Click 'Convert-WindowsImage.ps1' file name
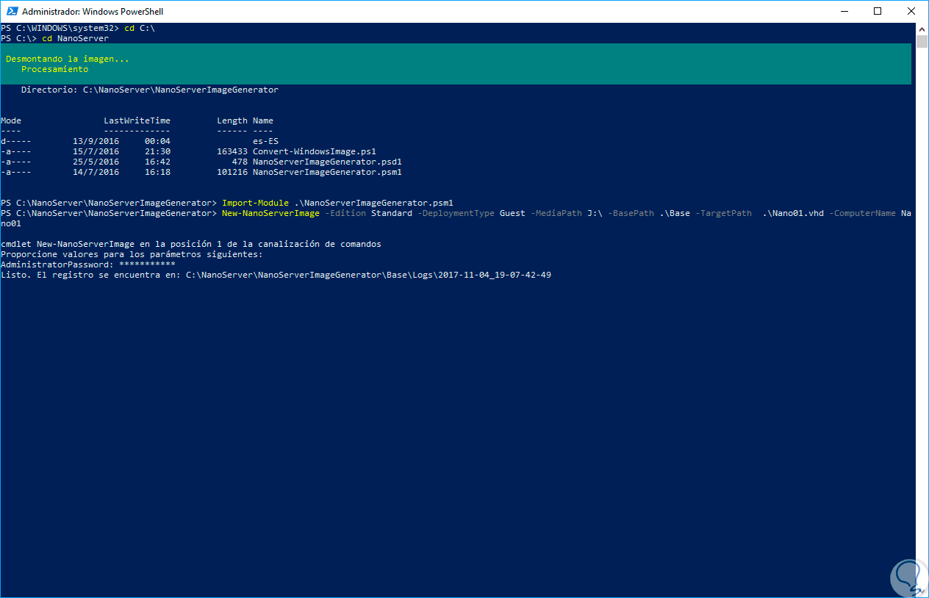 [x=315, y=151]
